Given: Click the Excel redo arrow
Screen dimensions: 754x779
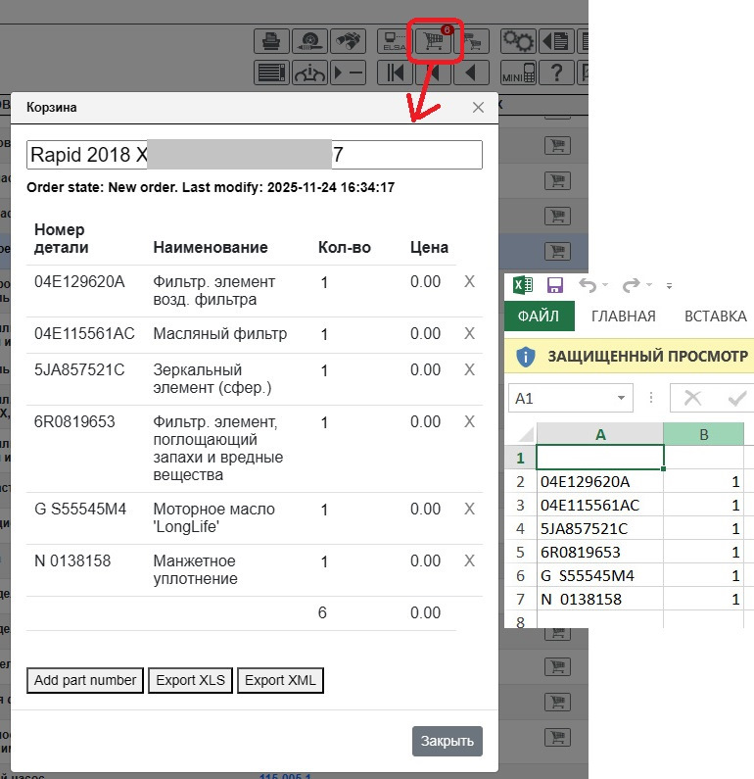Looking at the screenshot, I should point(632,285).
